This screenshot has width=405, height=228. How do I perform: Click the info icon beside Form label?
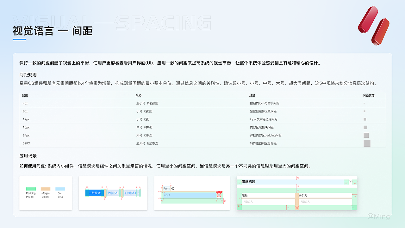tap(173, 189)
